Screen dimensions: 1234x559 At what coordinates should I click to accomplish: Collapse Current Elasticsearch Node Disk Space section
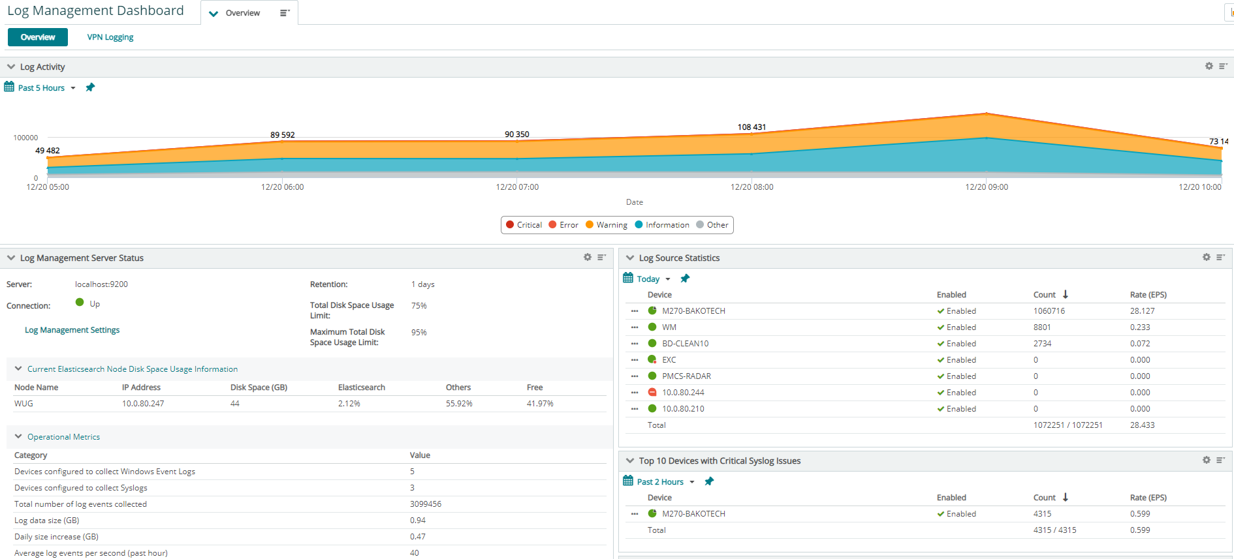point(18,369)
